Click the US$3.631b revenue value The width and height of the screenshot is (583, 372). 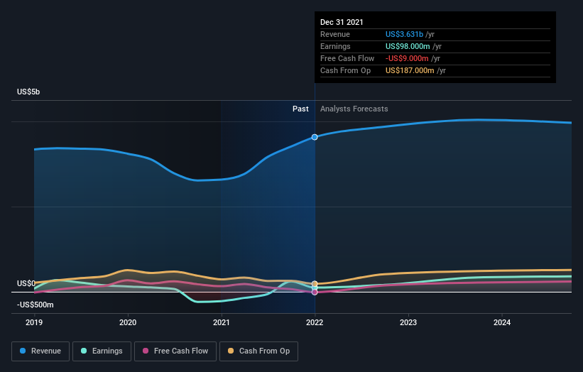404,34
